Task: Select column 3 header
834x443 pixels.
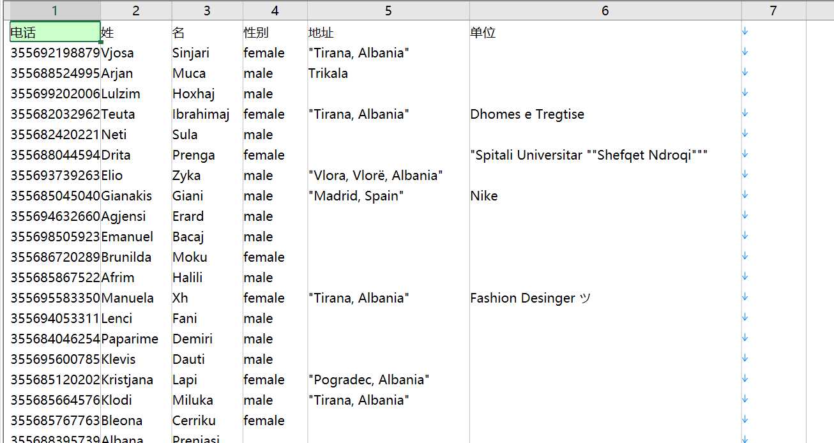Action: pyautogui.click(x=208, y=10)
